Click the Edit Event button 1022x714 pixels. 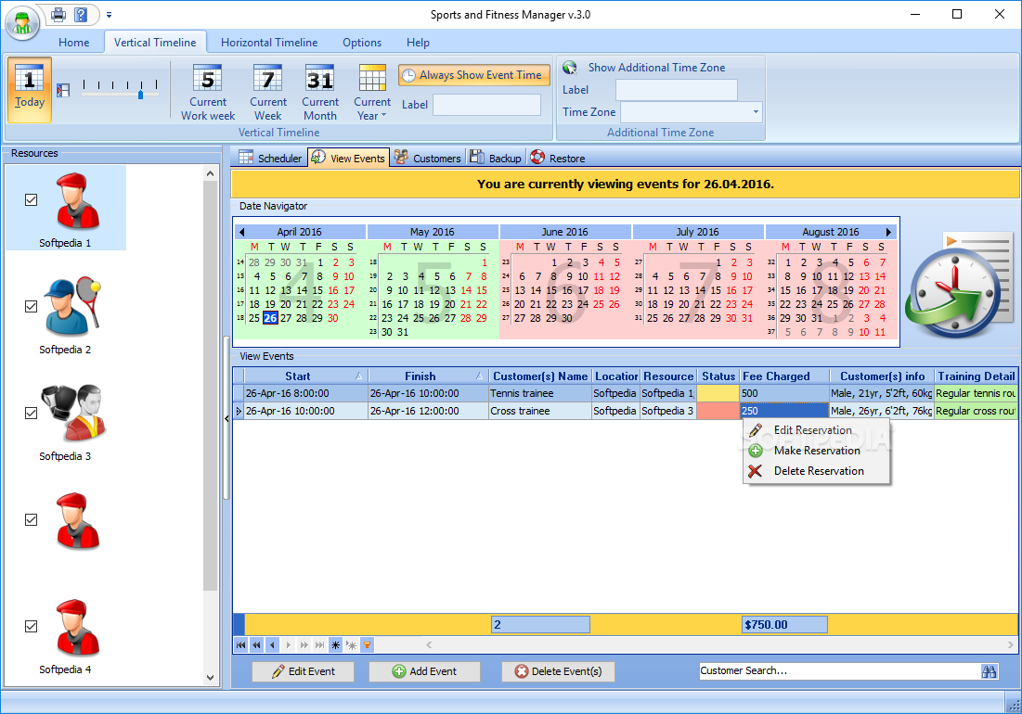pos(304,671)
